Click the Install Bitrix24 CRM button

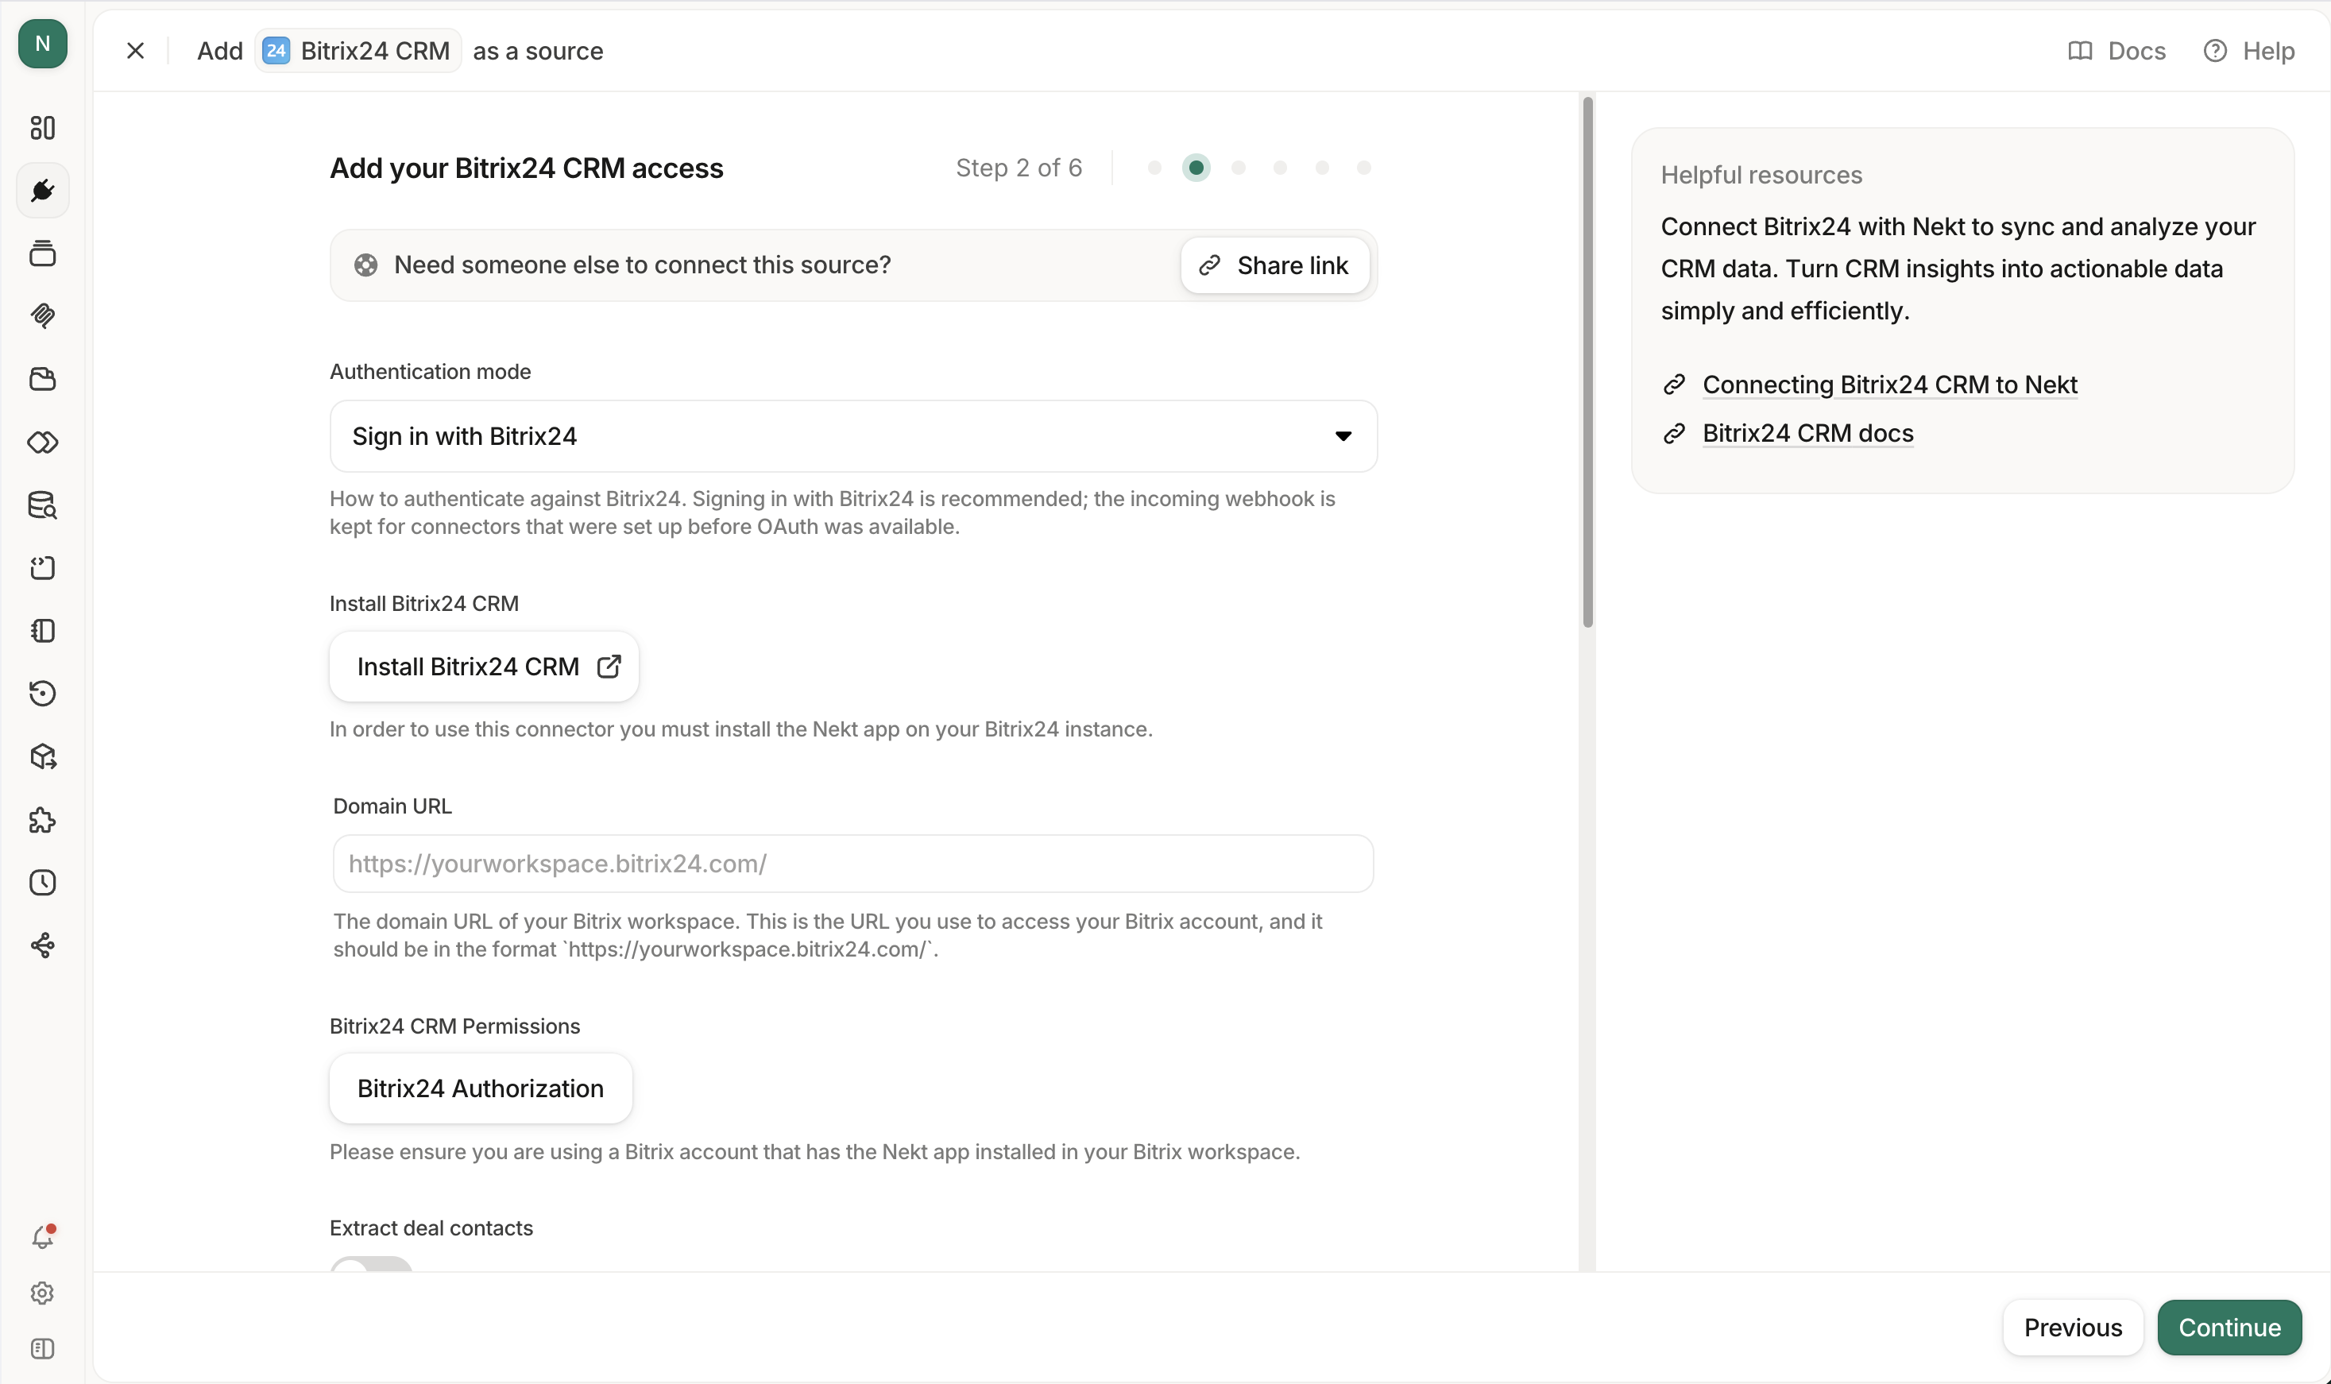484,667
